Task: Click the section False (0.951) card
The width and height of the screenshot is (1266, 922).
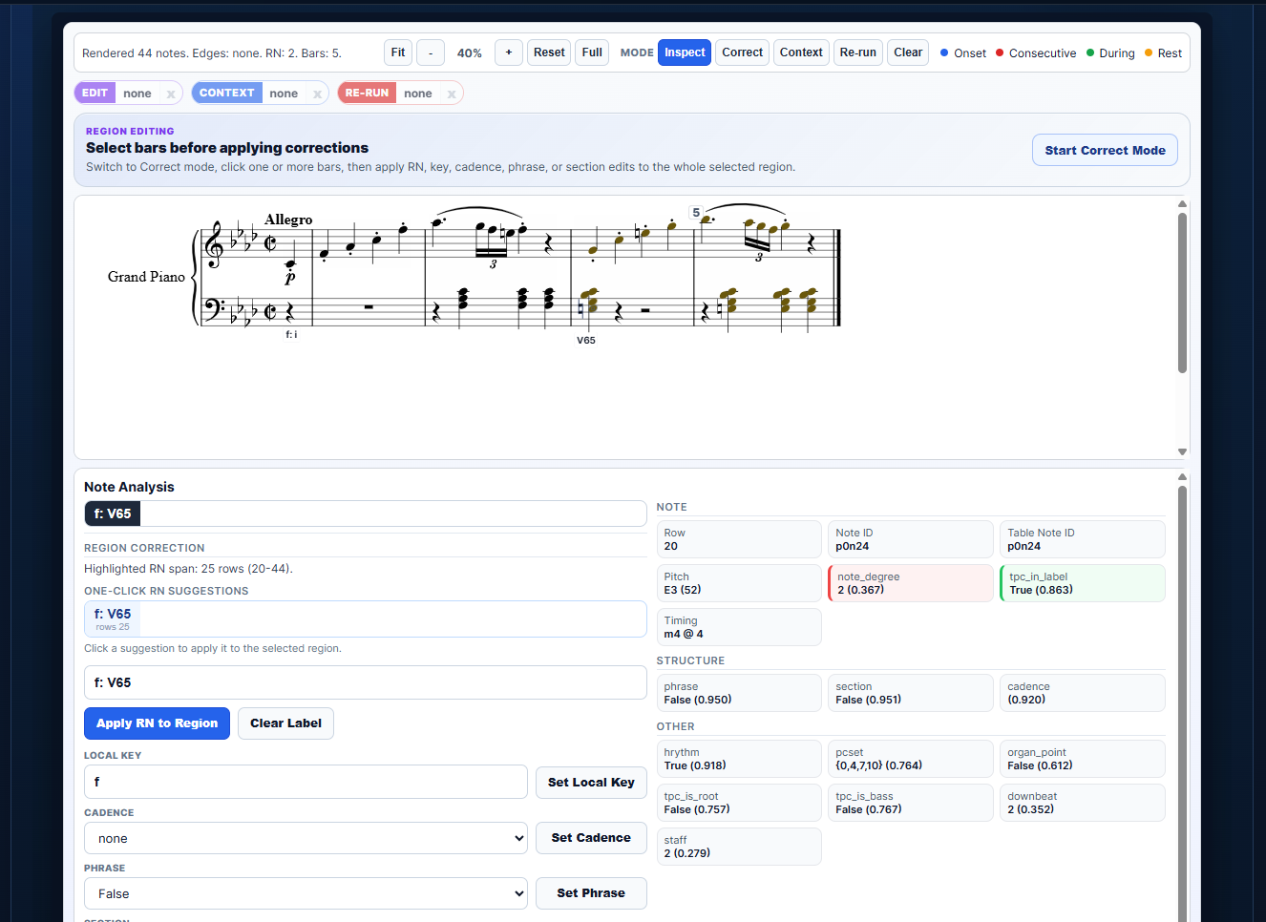Action: point(911,693)
